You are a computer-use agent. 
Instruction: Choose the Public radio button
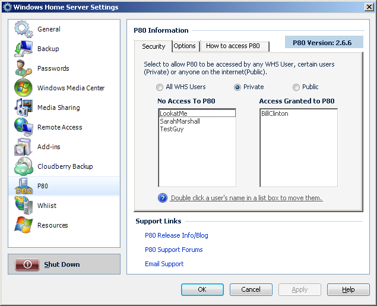coord(296,87)
